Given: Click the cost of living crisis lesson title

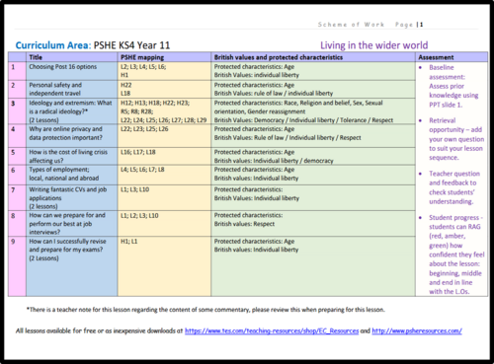Looking at the screenshot, I should (68, 156).
